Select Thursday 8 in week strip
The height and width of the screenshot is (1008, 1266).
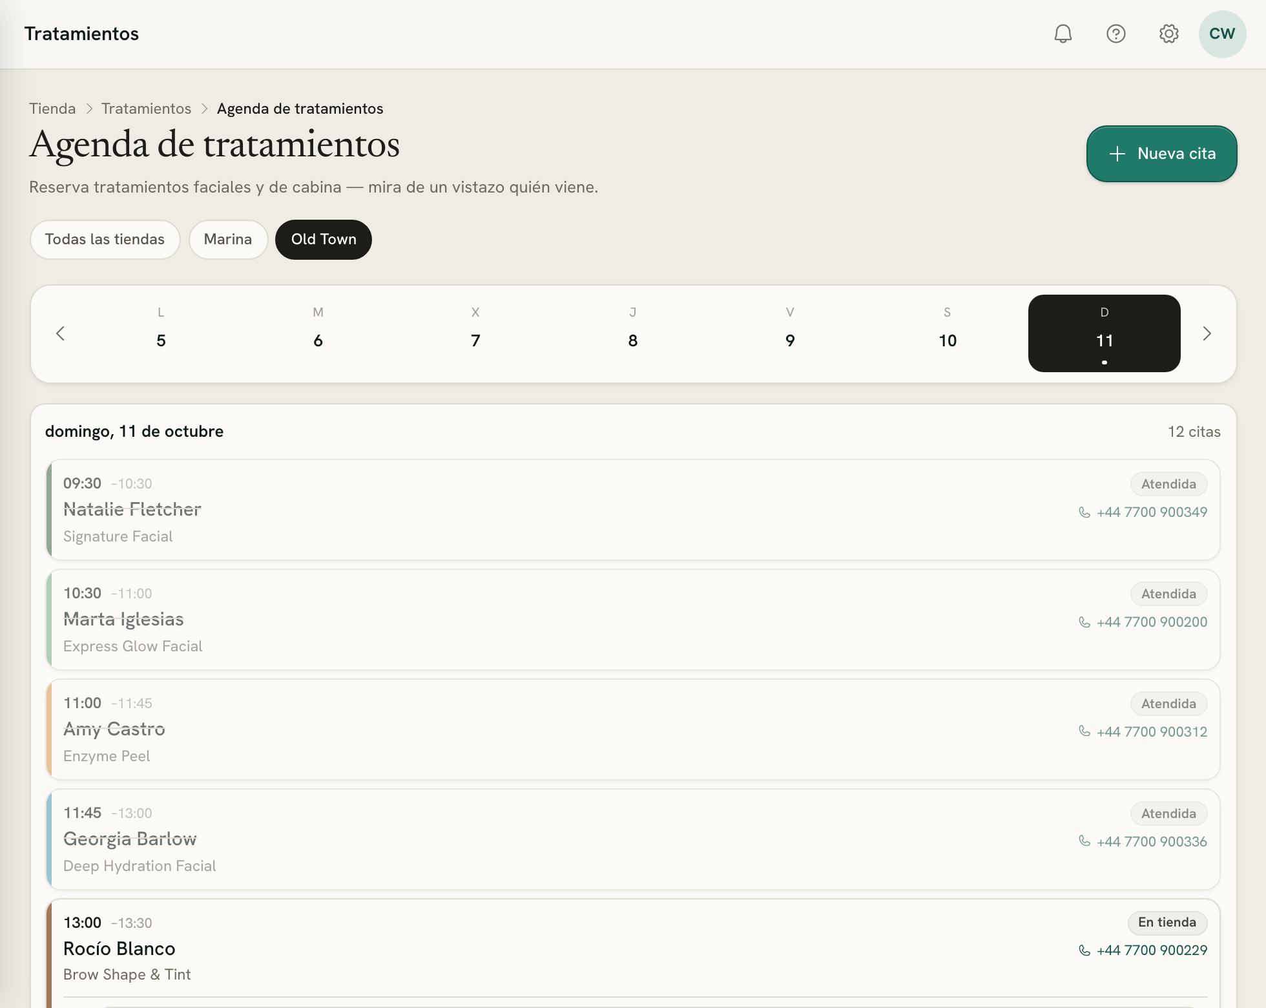(x=633, y=333)
